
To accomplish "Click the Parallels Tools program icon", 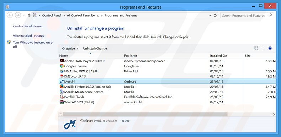I will click(62, 97).
